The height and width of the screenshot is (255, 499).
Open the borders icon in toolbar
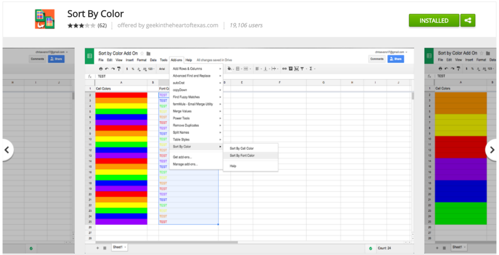pyautogui.click(x=238, y=69)
